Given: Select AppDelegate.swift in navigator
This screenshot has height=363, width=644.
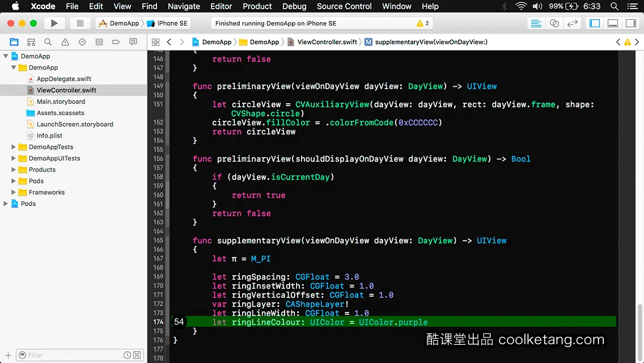Looking at the screenshot, I should (x=63, y=79).
